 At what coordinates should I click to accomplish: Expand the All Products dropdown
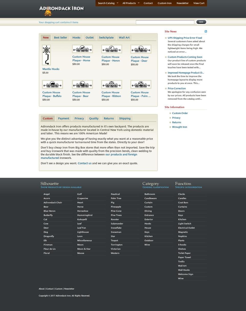tap(129, 3)
